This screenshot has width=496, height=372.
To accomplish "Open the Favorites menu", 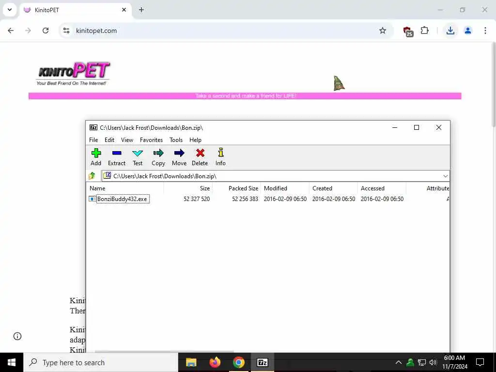I will 151,140.
